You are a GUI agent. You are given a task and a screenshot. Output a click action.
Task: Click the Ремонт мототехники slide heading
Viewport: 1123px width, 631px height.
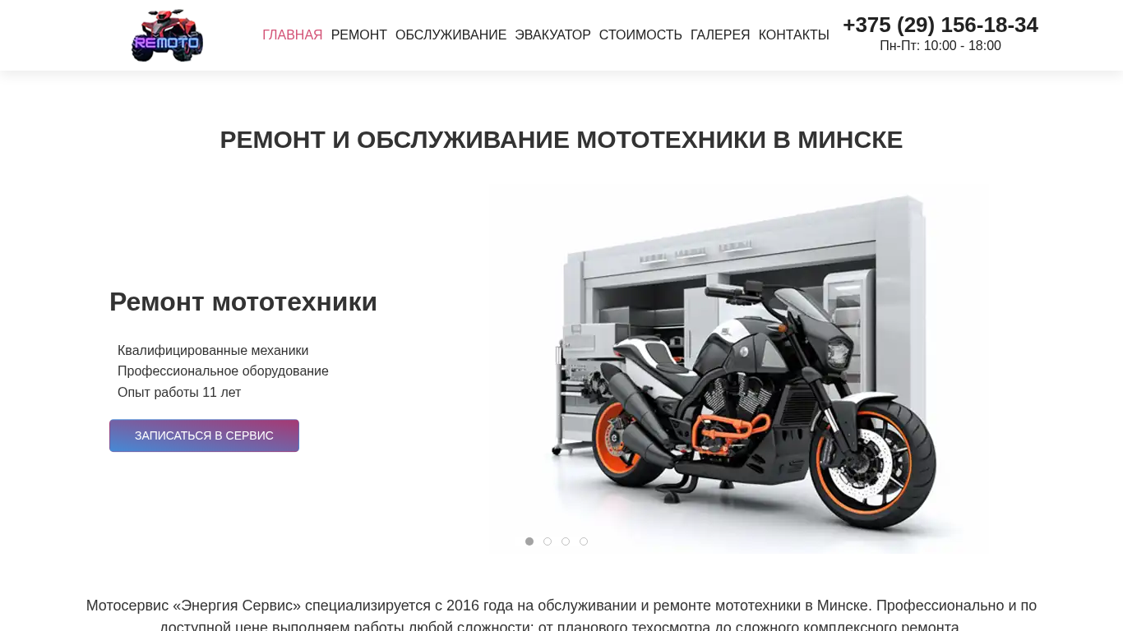coord(243,302)
